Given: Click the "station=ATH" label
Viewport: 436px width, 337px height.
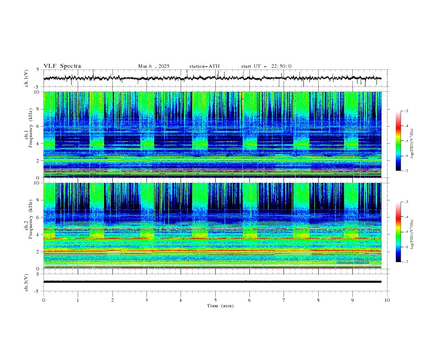Looking at the screenshot, I should 204,66.
